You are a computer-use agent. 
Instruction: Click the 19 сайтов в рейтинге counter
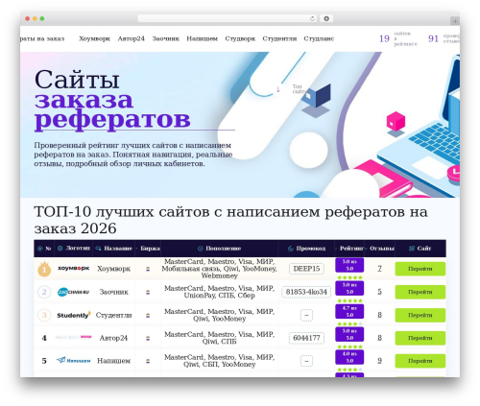398,38
